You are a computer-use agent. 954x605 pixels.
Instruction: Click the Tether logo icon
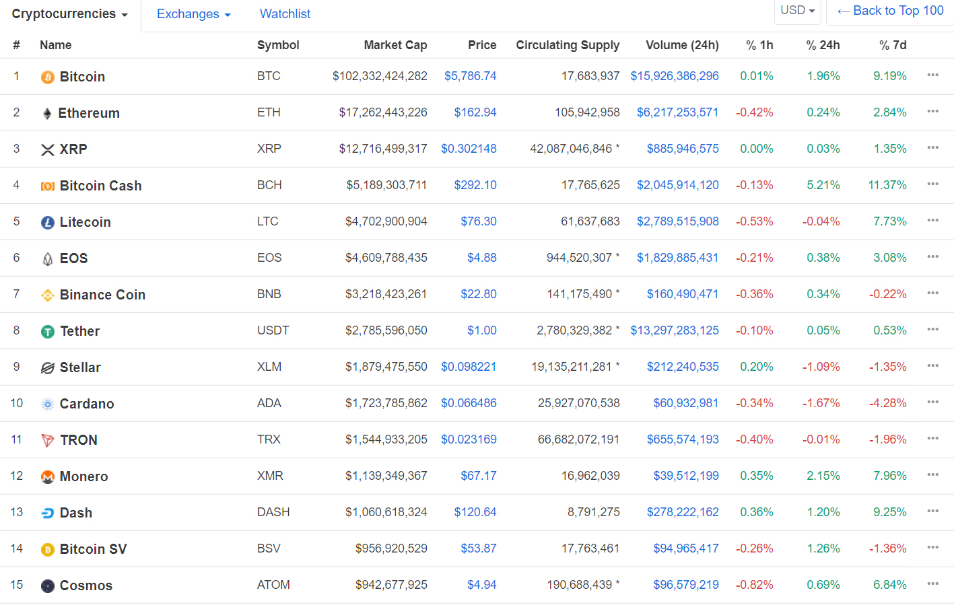point(47,332)
